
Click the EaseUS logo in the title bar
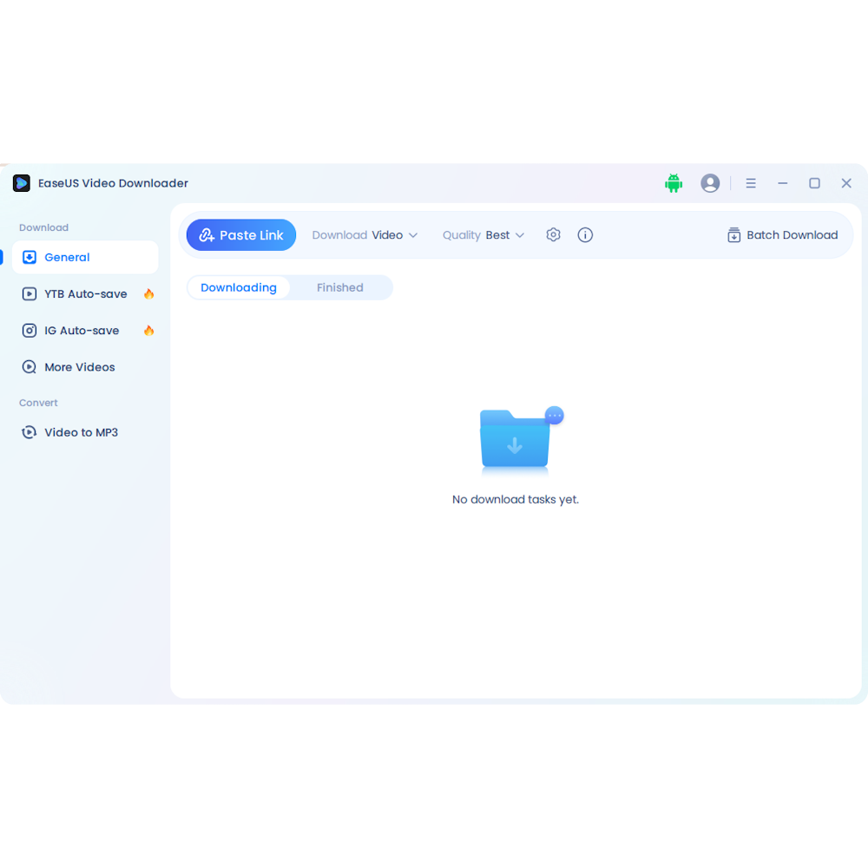pyautogui.click(x=21, y=183)
